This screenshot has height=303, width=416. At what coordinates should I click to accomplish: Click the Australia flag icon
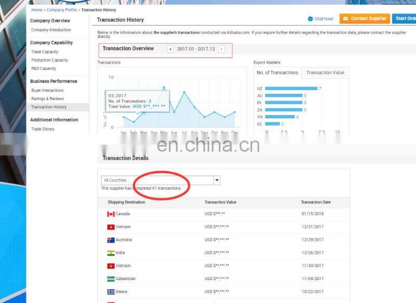click(x=111, y=240)
